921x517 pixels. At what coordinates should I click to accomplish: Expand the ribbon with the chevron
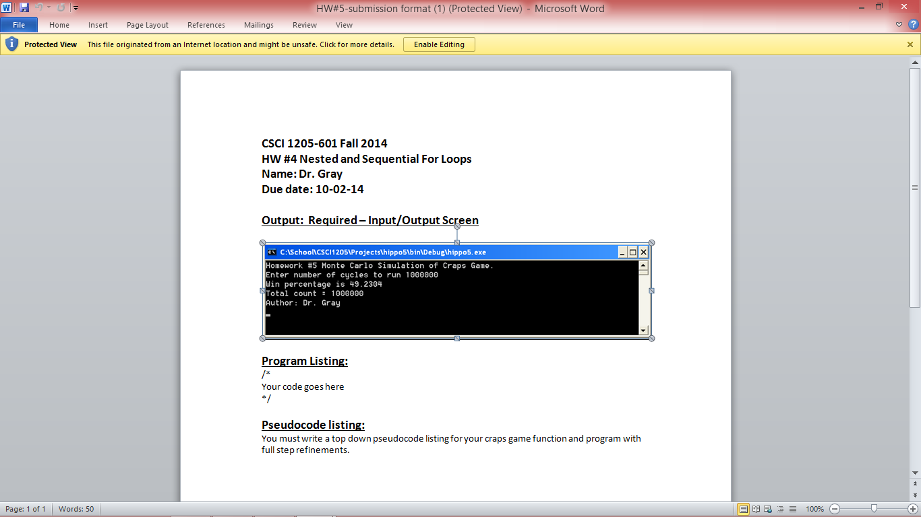pos(899,25)
